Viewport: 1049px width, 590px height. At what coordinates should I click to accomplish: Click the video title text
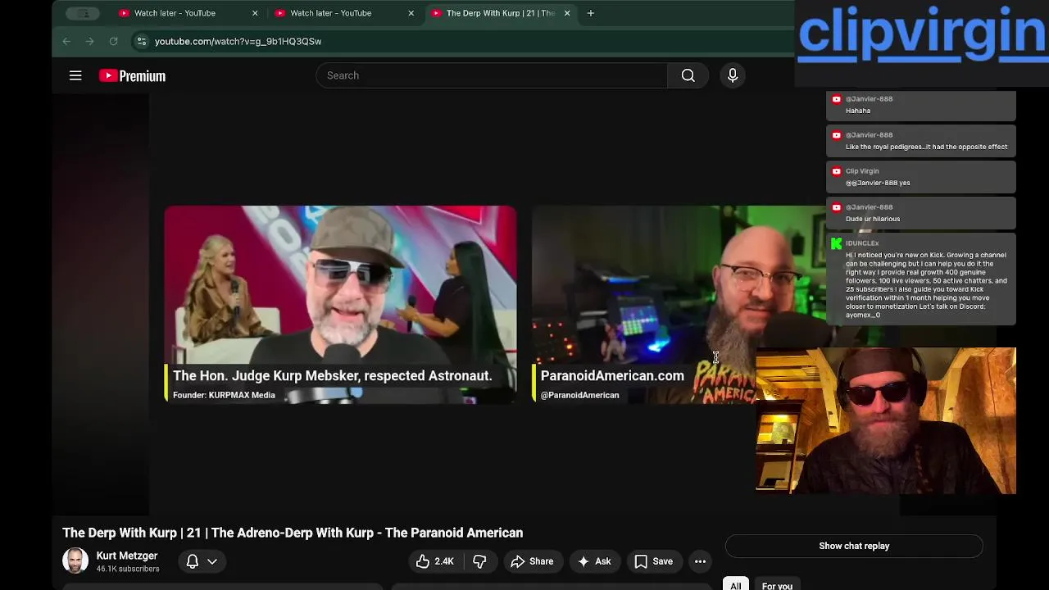293,533
